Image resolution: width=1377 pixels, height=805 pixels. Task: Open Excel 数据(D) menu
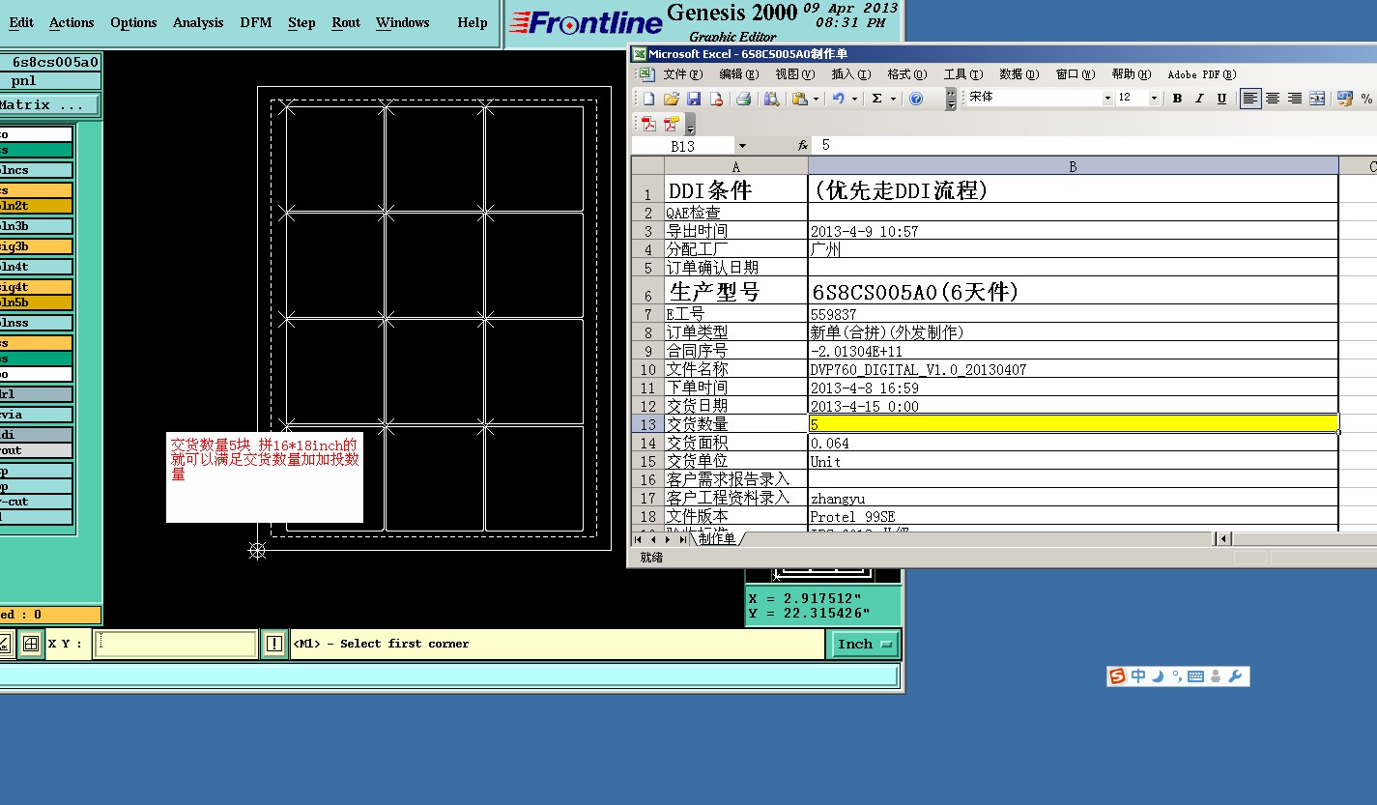pyautogui.click(x=1019, y=74)
